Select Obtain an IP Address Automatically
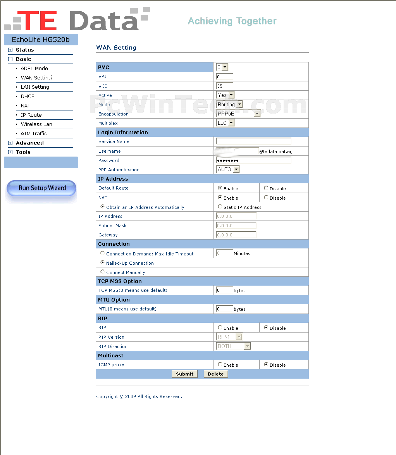The image size is (396, 455). (102, 207)
